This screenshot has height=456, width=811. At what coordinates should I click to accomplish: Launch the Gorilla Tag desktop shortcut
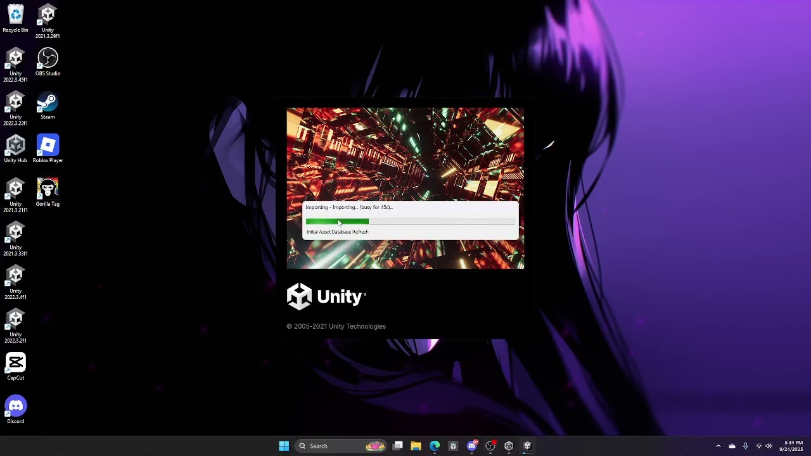tap(48, 193)
